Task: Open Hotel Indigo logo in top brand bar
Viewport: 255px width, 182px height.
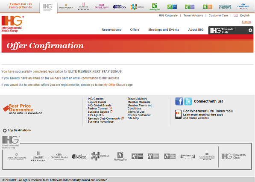Action: 119,7
